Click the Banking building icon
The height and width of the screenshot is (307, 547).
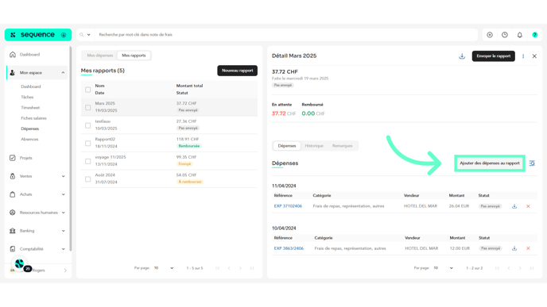click(x=13, y=230)
